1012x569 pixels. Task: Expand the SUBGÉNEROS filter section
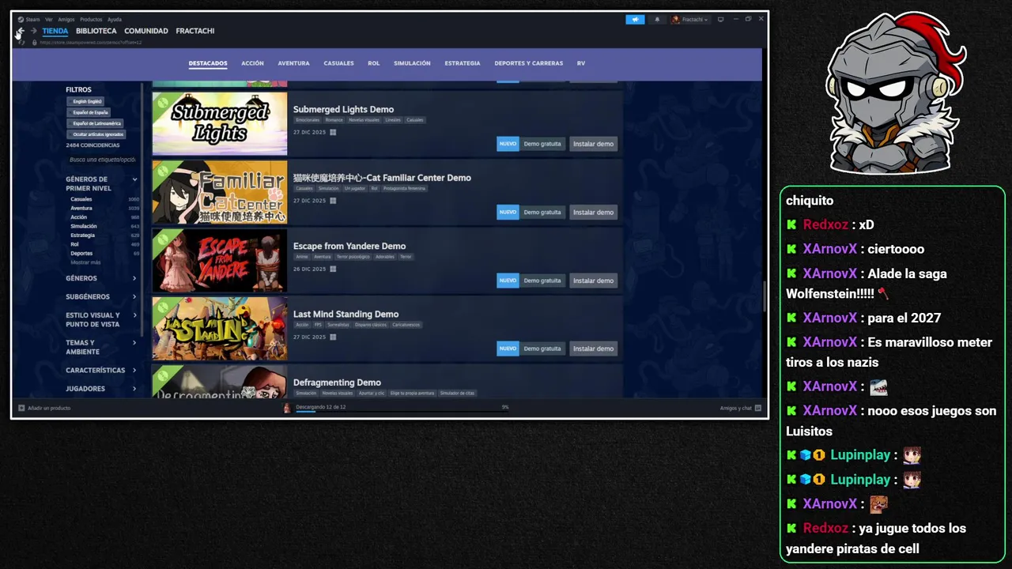(x=101, y=296)
